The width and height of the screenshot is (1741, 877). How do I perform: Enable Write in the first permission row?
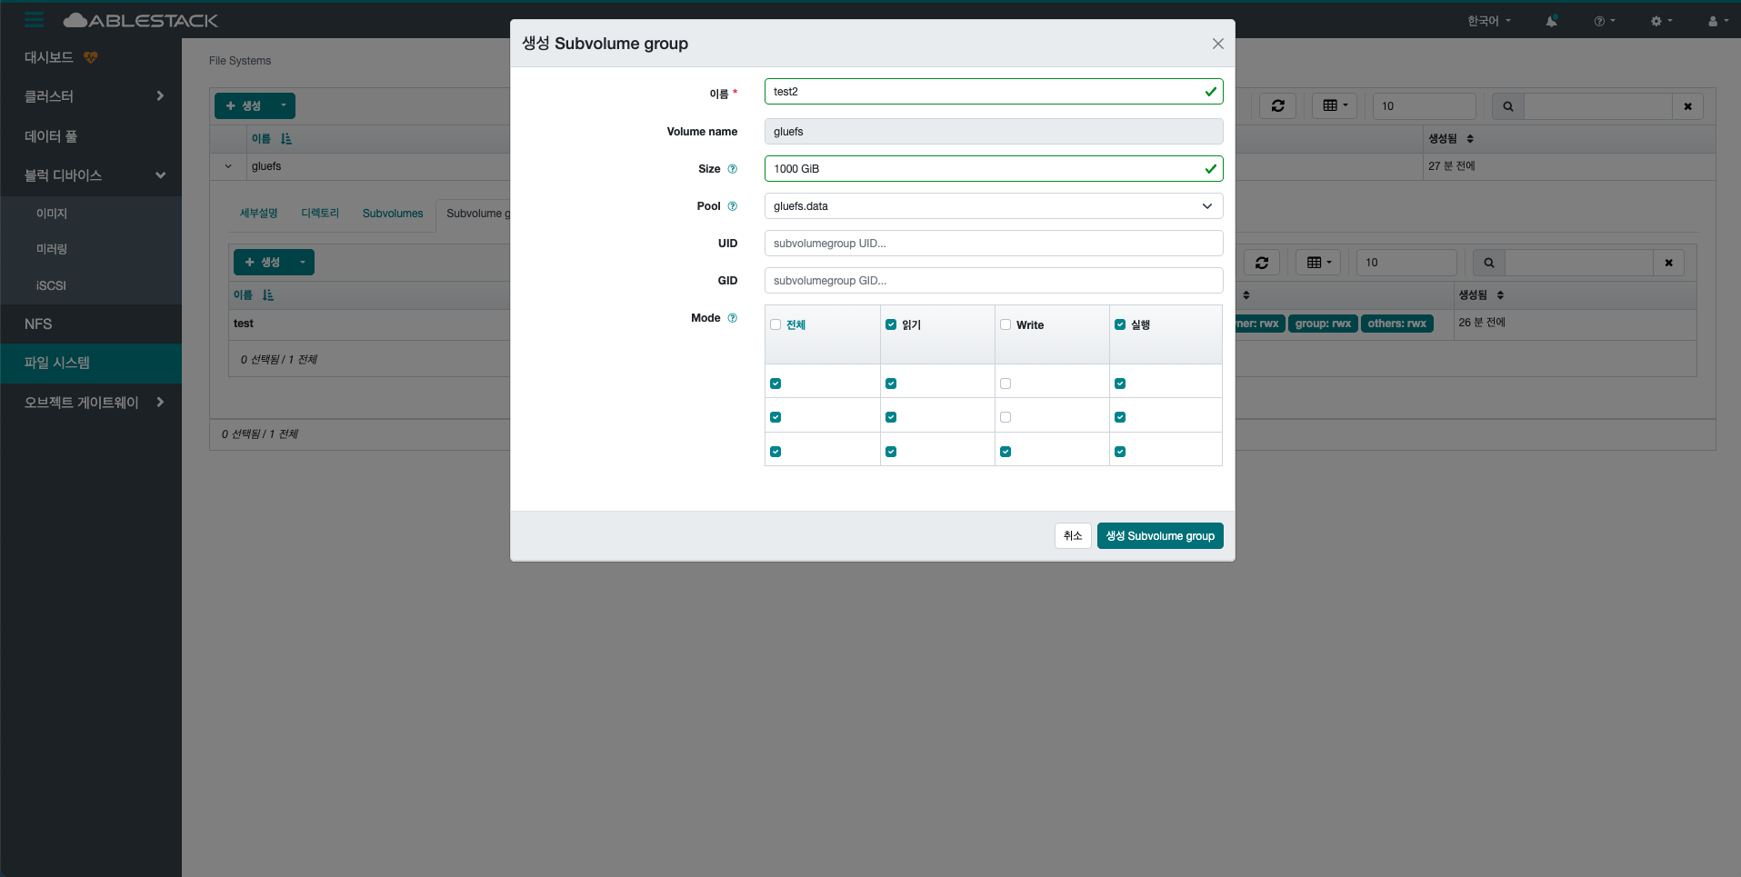(x=1006, y=384)
